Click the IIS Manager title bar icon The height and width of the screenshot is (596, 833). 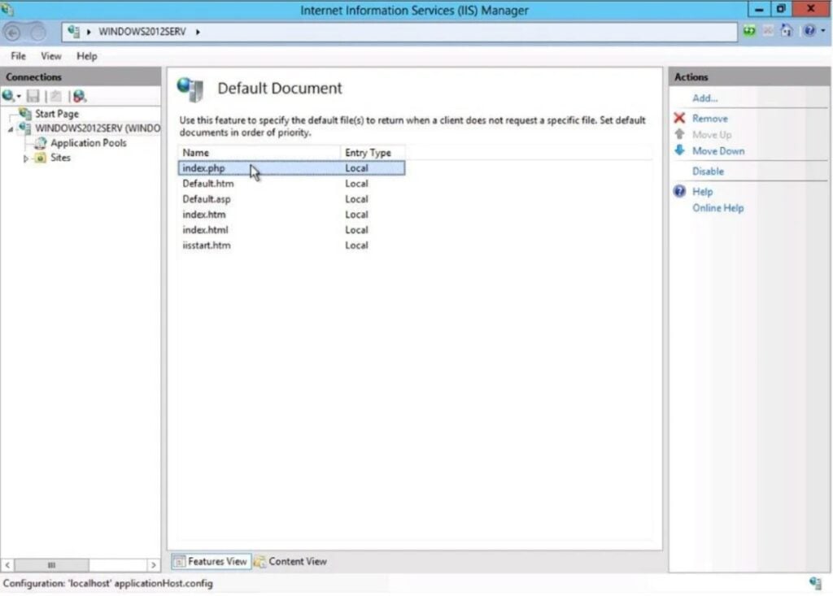(7, 8)
